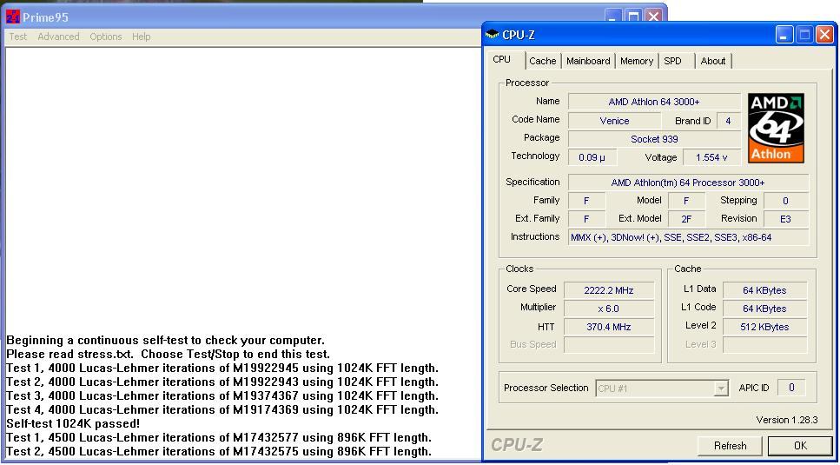Viewport: 840px width, 465px height.
Task: Open the Options menu in Prime95
Action: coord(105,37)
